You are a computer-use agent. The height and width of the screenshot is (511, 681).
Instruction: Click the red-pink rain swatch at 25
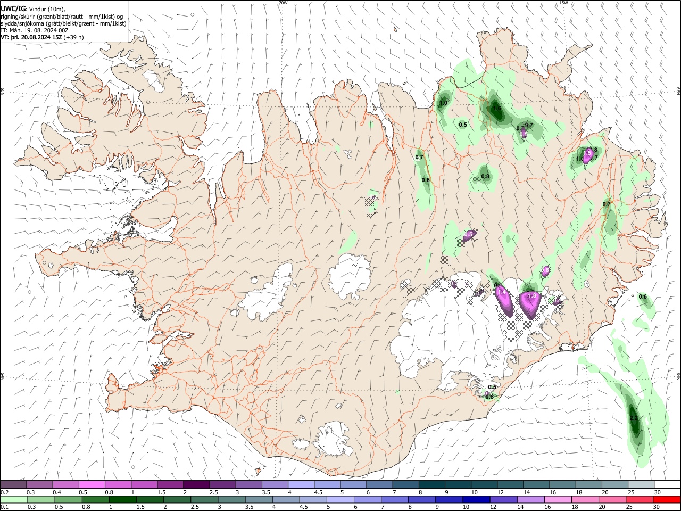click(639, 499)
